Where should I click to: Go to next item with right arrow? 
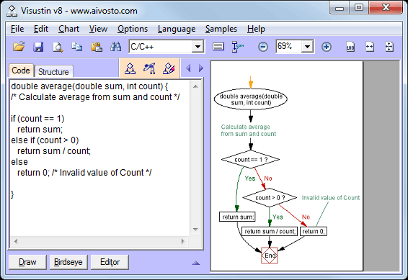tap(200, 68)
